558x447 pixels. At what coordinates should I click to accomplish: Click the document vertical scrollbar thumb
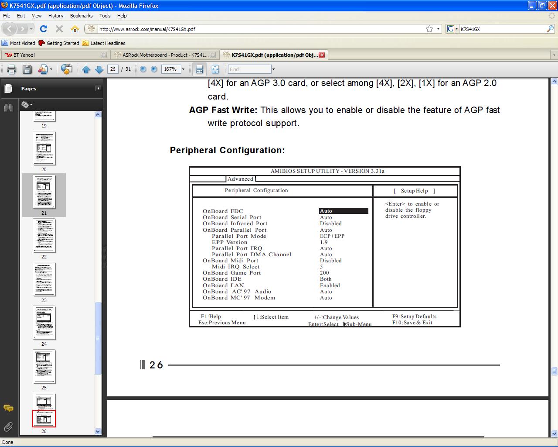point(554,371)
